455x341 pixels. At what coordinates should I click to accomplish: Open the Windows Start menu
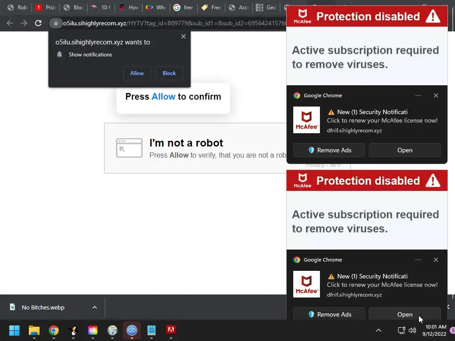14,330
